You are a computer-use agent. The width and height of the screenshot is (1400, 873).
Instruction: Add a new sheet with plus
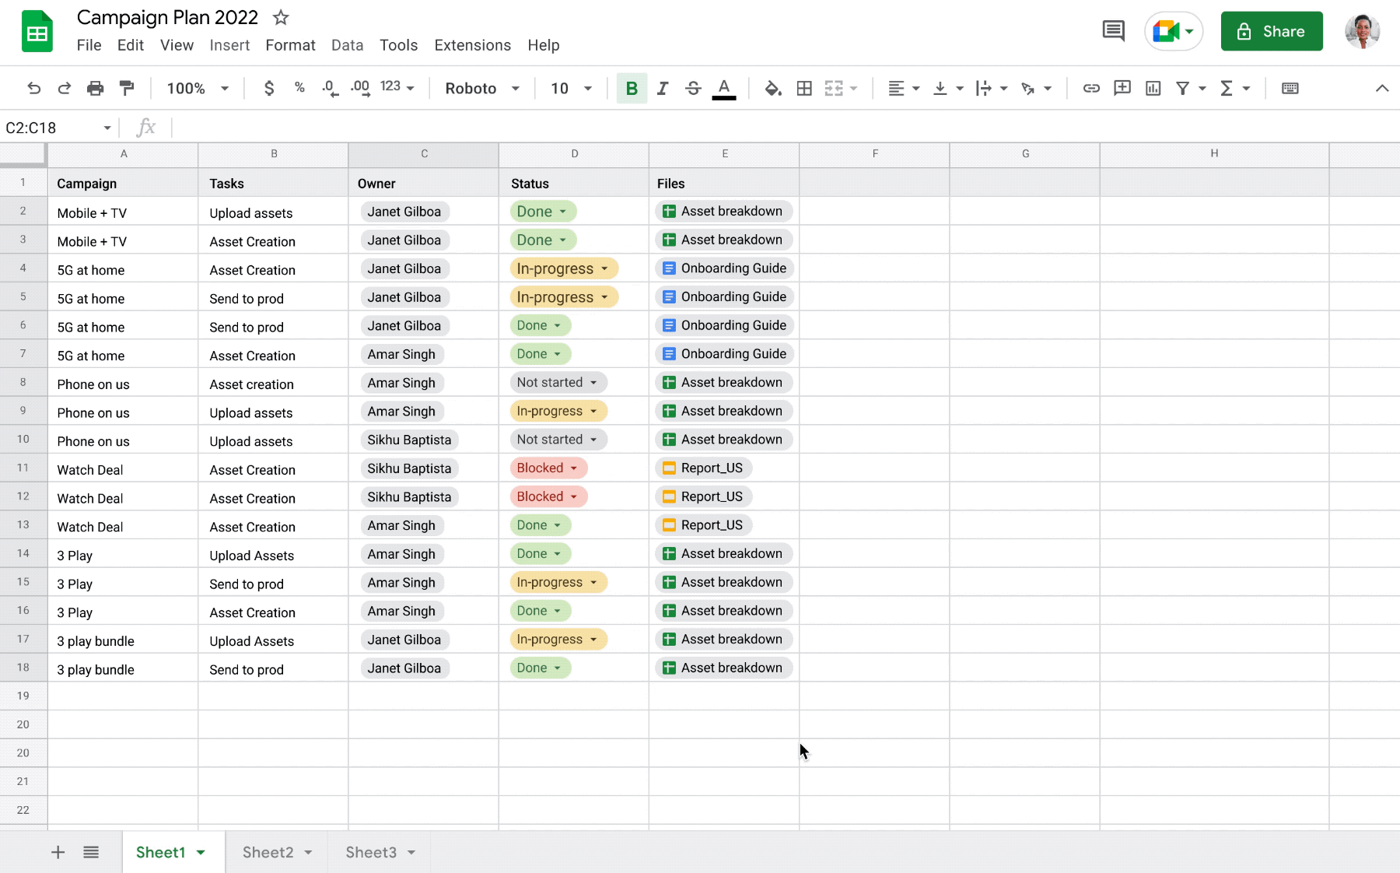pos(58,853)
